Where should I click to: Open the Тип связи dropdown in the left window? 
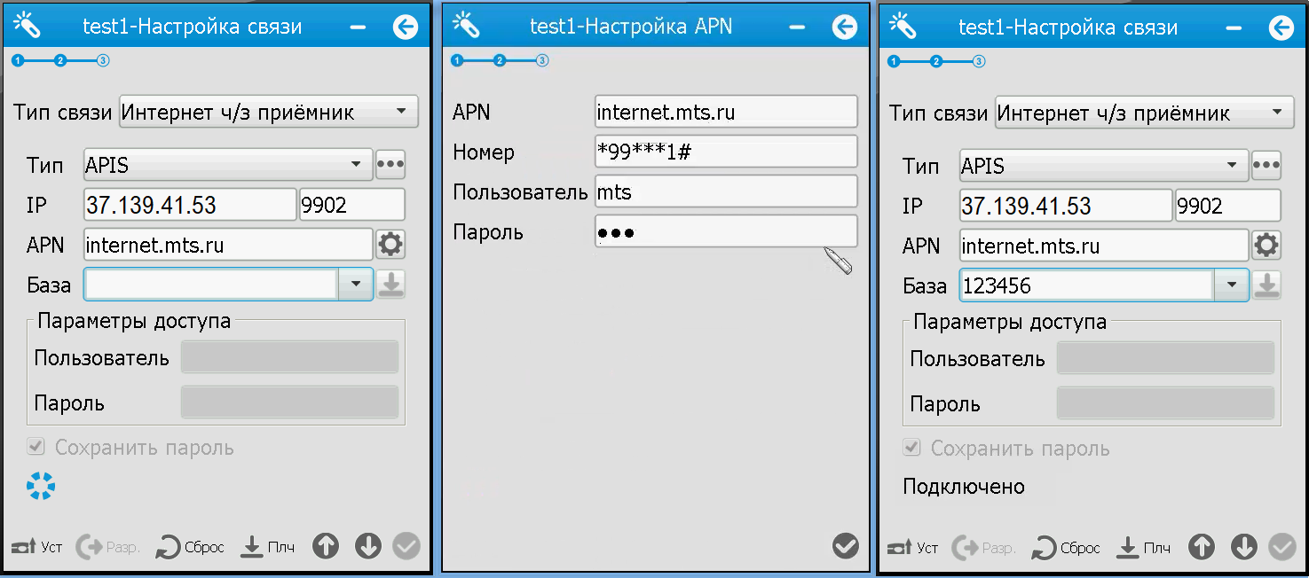tap(269, 112)
